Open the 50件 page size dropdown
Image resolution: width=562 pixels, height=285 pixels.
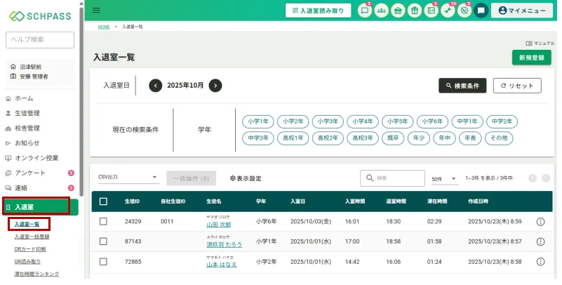click(444, 179)
